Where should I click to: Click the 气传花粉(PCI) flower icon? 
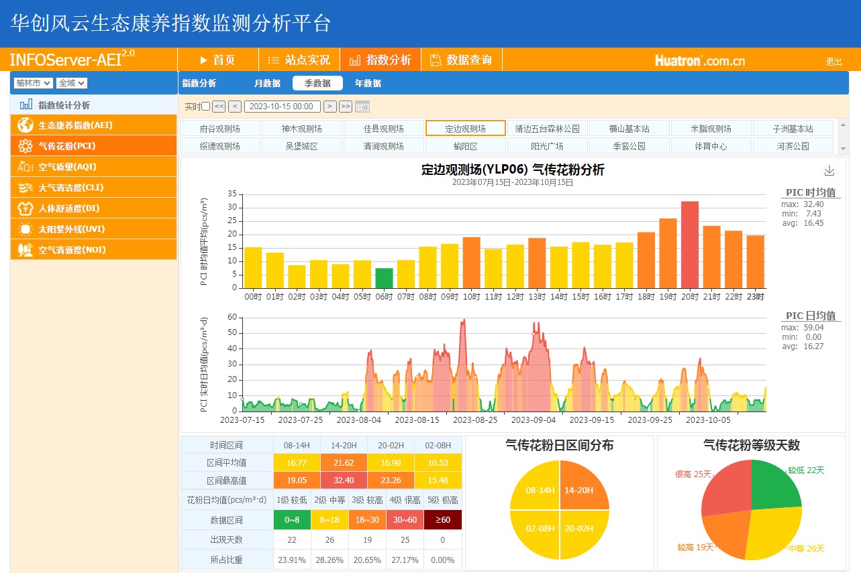tap(26, 146)
